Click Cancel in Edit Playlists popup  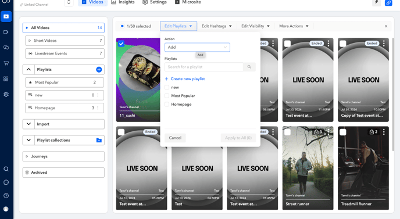pos(175,138)
